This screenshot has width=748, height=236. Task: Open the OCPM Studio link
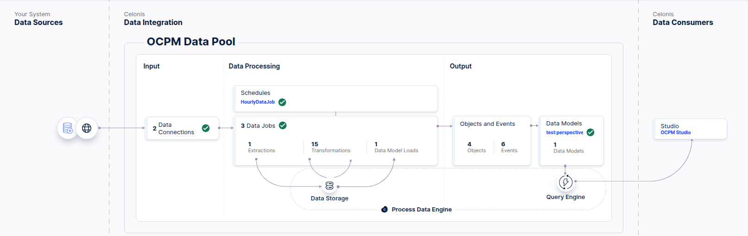pos(676,132)
